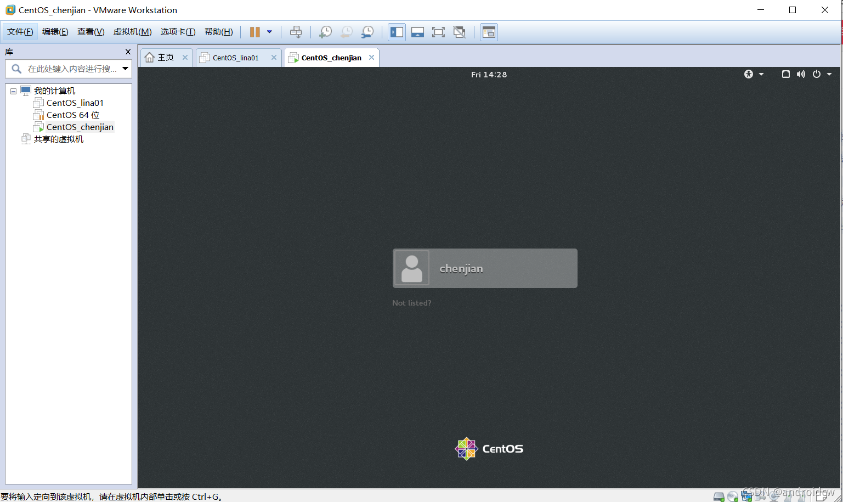Click the CentOS_chenjian VM icon in library tree

38,127
